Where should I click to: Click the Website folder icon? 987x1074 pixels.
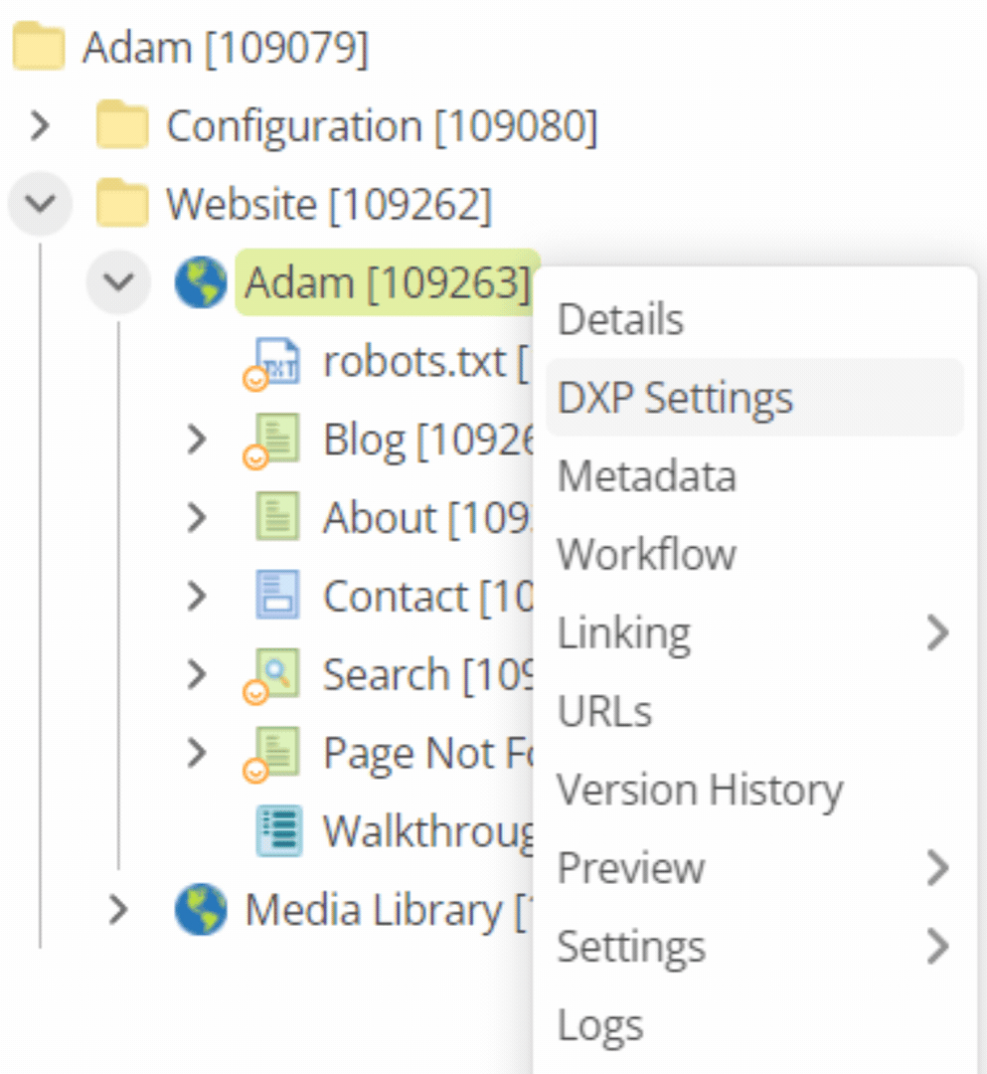tap(121, 203)
